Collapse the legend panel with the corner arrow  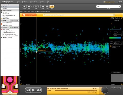point(122,18)
